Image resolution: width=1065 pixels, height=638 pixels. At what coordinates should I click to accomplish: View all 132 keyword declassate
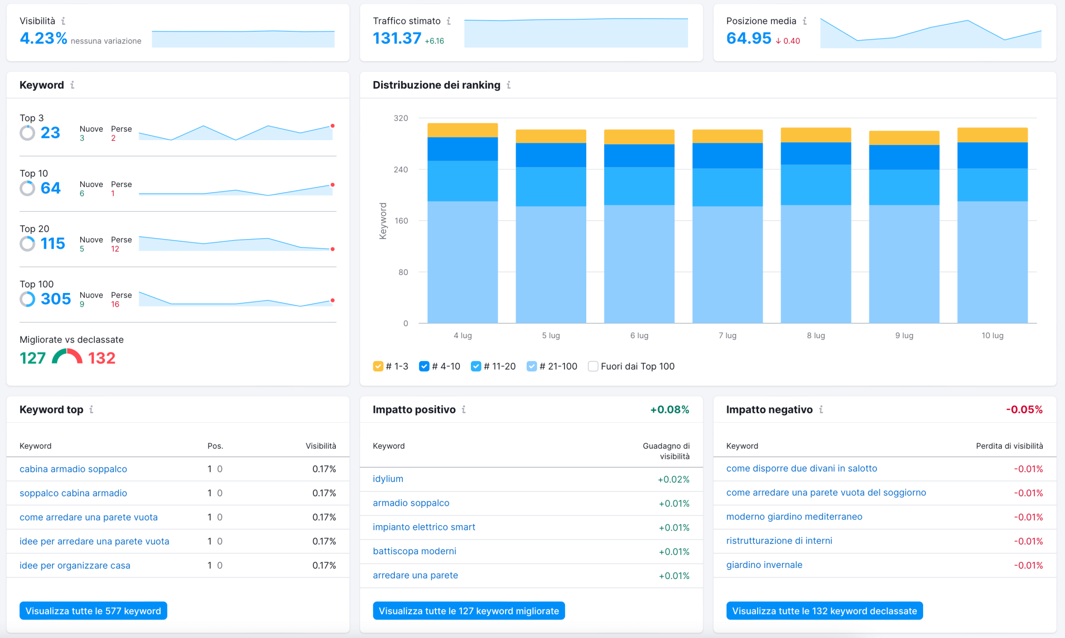(x=824, y=611)
